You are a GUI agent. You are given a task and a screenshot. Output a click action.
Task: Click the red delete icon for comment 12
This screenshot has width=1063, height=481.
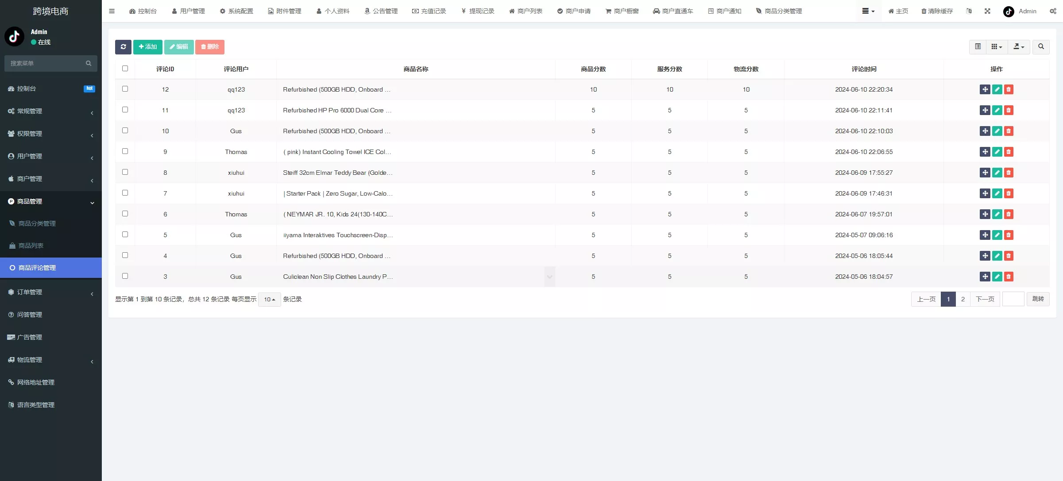click(x=1009, y=89)
